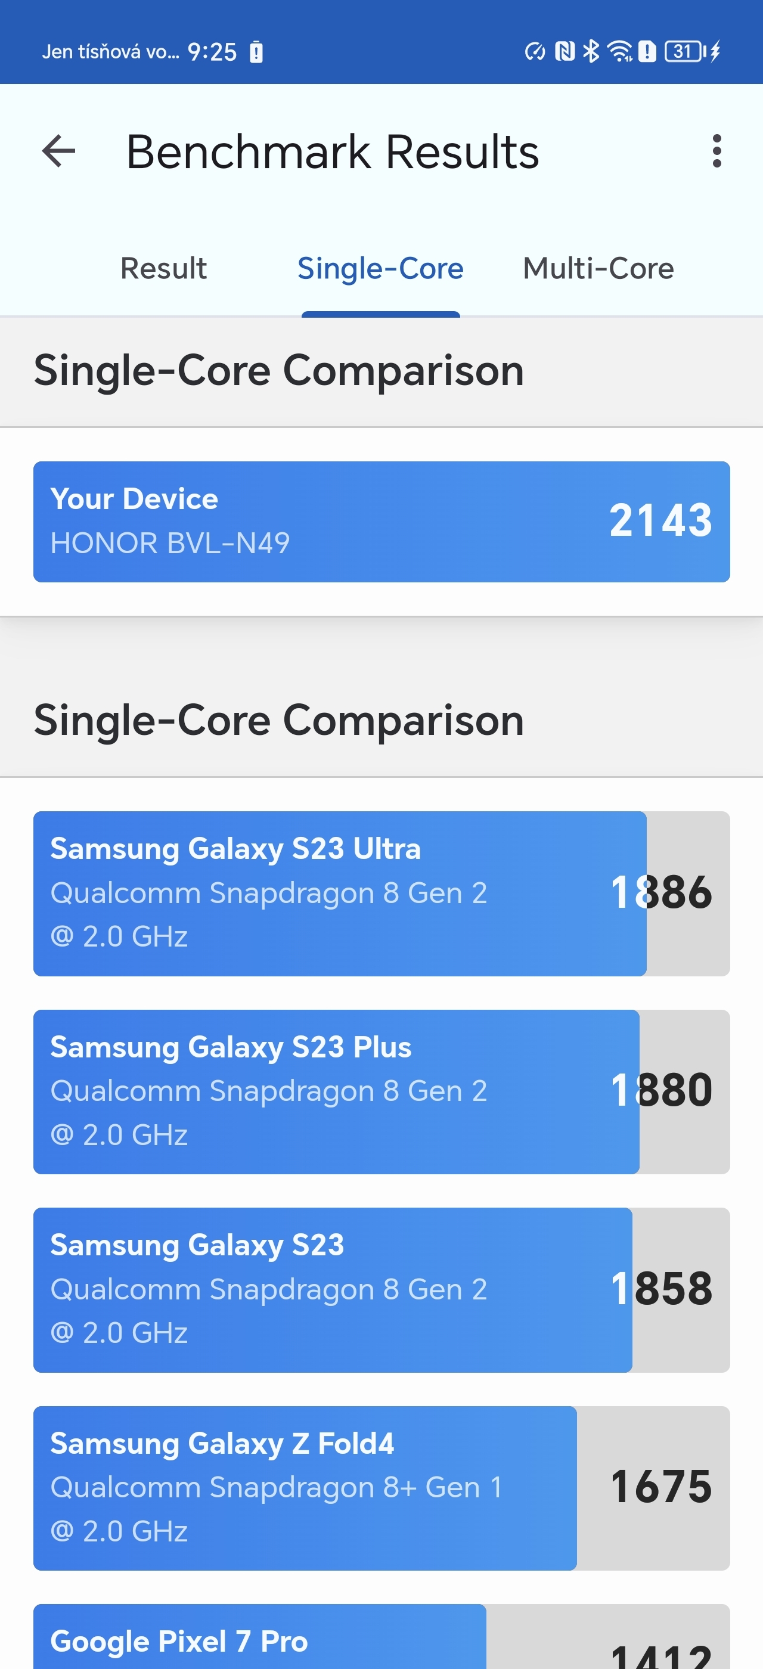Tap the Bluetooth status icon

pos(591,51)
